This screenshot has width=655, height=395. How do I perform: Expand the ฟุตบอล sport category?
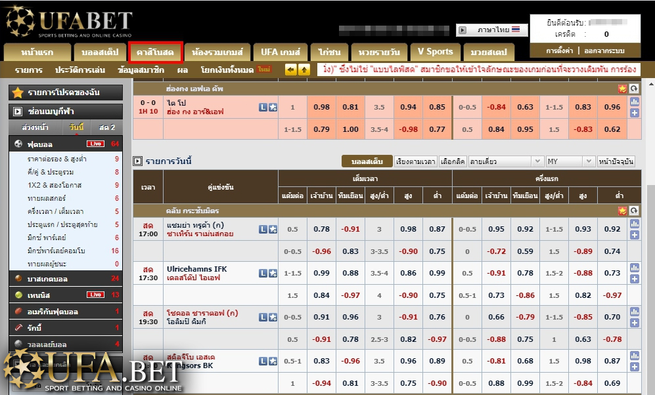(66, 144)
